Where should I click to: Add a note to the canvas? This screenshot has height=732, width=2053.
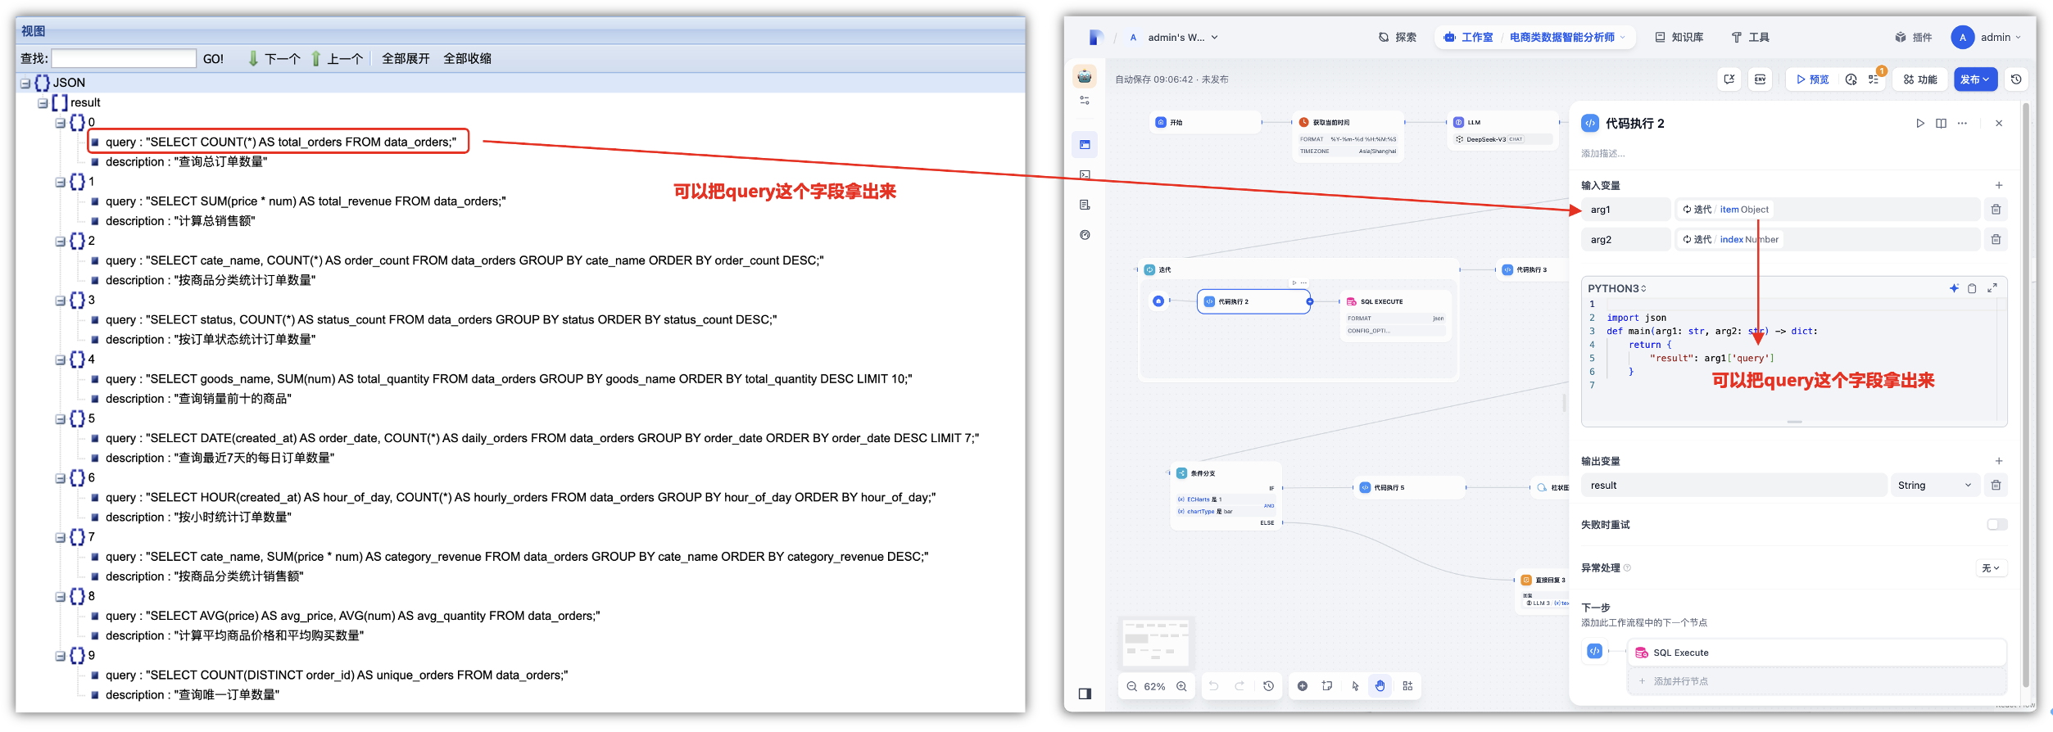pos(1327,686)
